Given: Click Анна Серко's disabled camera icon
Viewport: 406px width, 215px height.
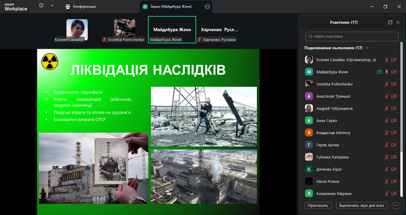Looking at the screenshot, I should [394, 121].
